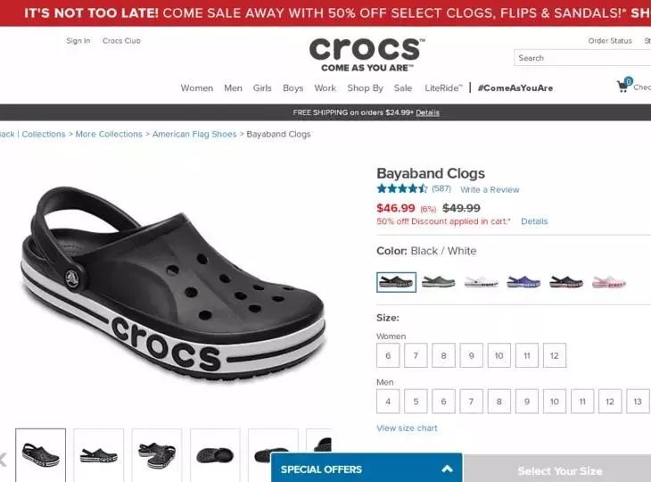Click previous thumbnail arrow
651x482 pixels.
click(x=4, y=460)
